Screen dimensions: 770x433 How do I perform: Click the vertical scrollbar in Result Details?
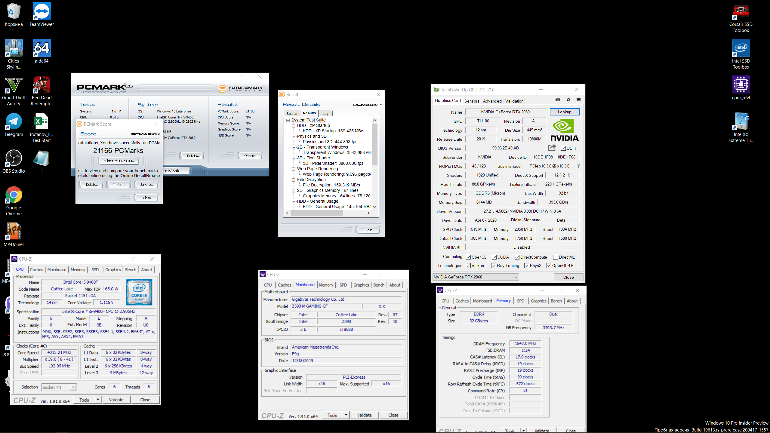[x=374, y=144]
